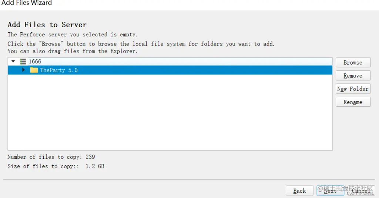Click the Browse instruction text line
379x198 pixels.
click(x=141, y=44)
